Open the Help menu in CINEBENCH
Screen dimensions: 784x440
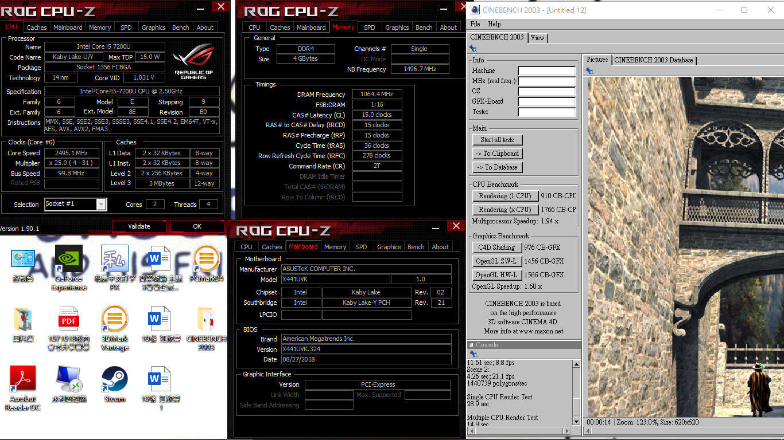[x=494, y=24]
